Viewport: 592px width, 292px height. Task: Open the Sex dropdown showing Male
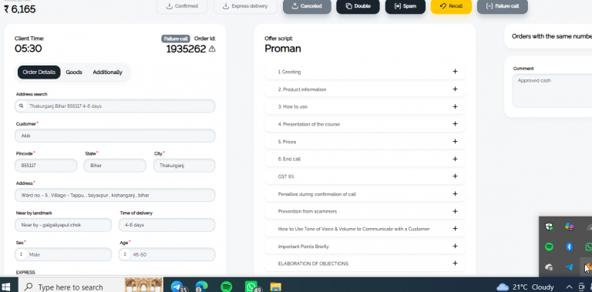click(x=63, y=255)
